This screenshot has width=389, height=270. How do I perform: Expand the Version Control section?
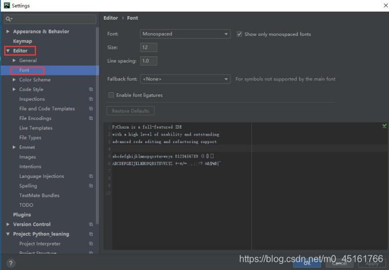pyautogui.click(x=8, y=224)
